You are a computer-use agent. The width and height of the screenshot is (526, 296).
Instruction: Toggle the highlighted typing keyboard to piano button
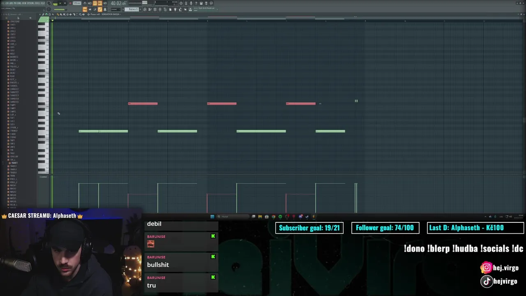pos(85,9)
